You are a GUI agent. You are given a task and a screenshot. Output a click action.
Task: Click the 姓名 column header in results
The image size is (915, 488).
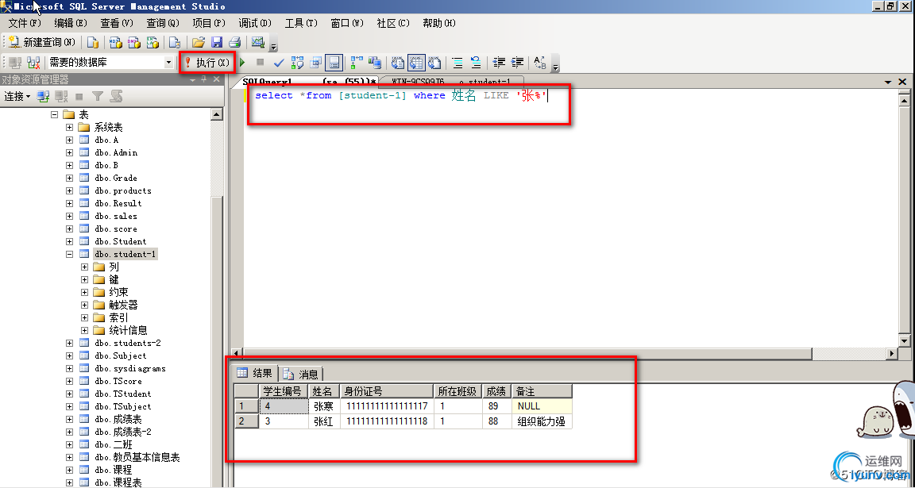point(324,391)
